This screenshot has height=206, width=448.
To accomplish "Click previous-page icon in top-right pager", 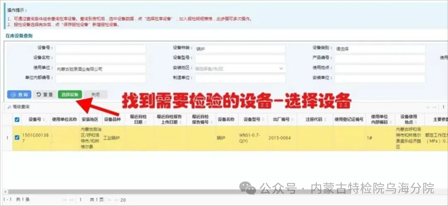I will coord(435,107).
